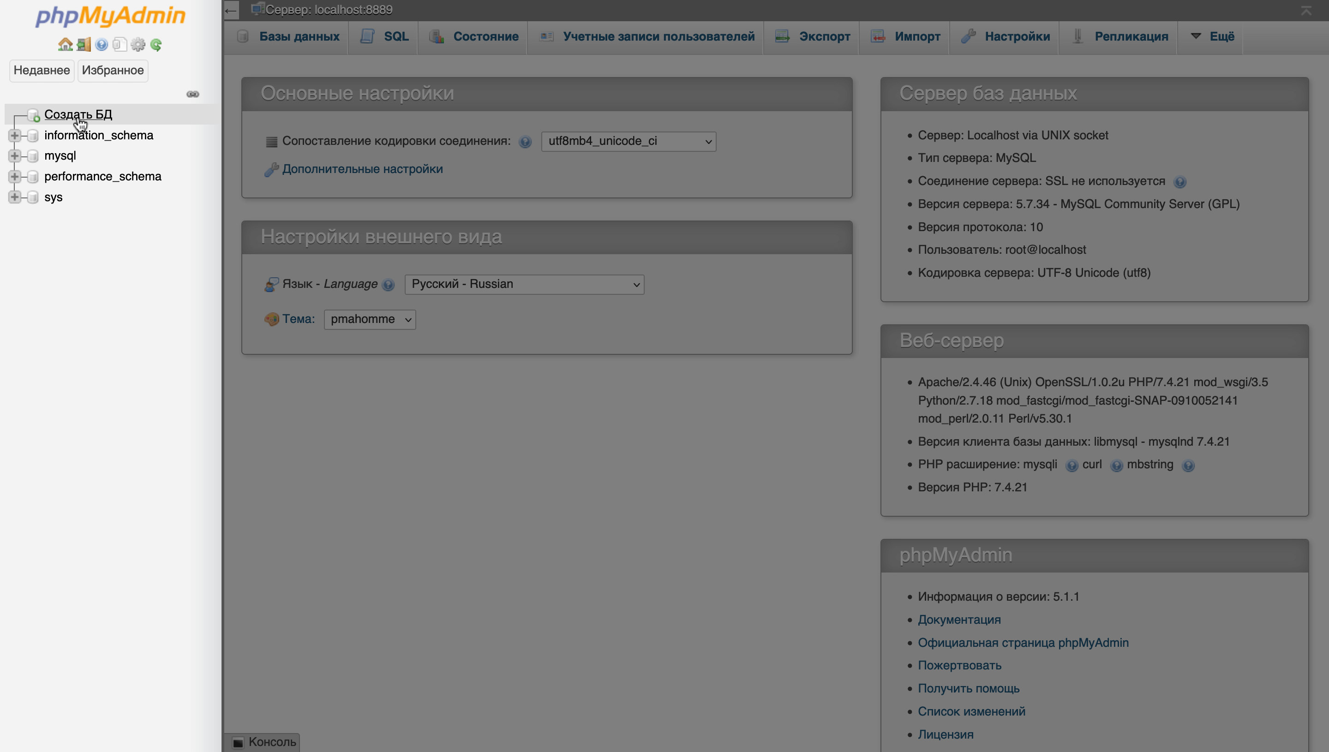Screen dimensions: 1329x752
Task: Reload navigation panel with green refresh icon
Action: point(156,45)
